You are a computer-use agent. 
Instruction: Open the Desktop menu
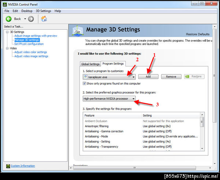[x=27, y=11]
